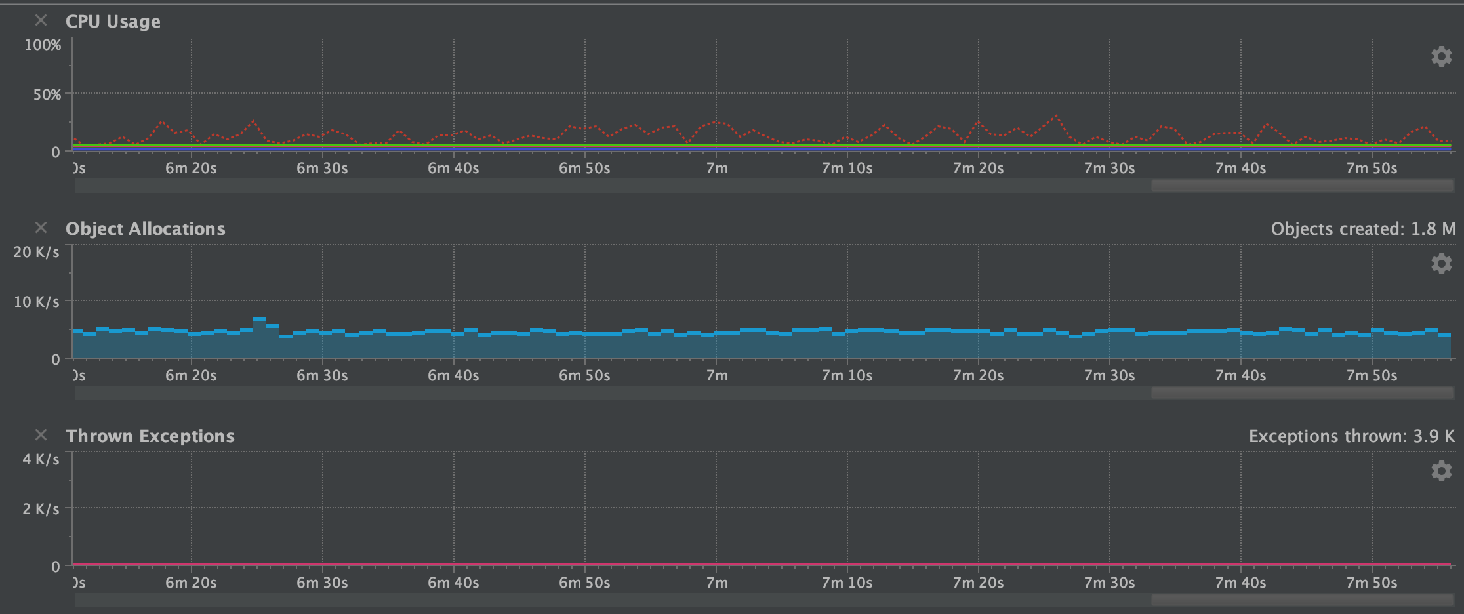Close the CPU Usage panel
This screenshot has width=1464, height=614.
point(41,21)
